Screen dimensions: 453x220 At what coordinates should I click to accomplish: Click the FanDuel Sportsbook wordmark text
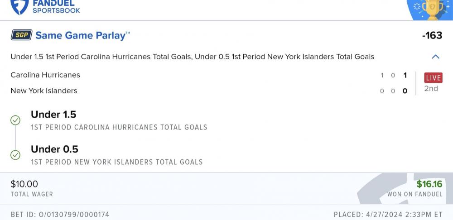coord(56,6)
